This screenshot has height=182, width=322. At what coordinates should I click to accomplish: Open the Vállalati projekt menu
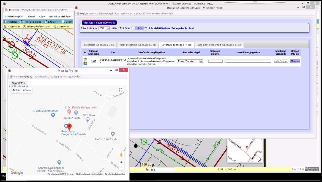pyautogui.click(x=13, y=17)
